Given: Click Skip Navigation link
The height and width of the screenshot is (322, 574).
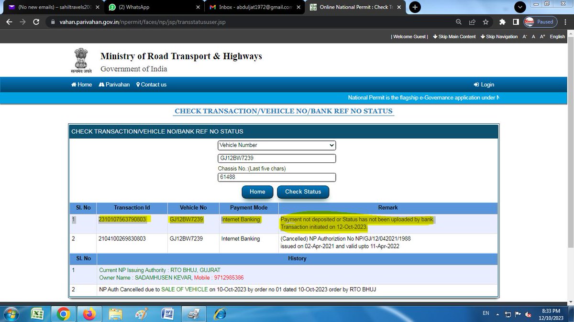Looking at the screenshot, I should pos(499,37).
